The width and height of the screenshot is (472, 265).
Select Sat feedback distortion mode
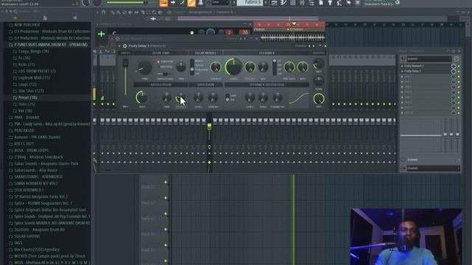point(228,99)
